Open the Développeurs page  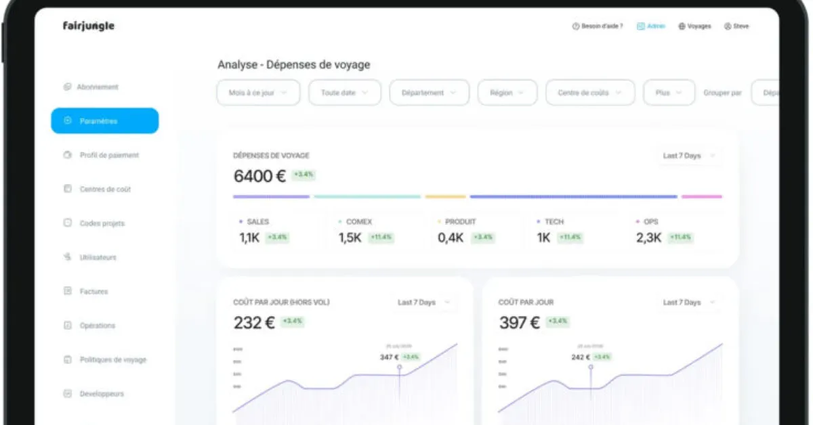coord(102,393)
